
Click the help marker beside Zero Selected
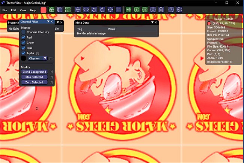(x=51, y=82)
